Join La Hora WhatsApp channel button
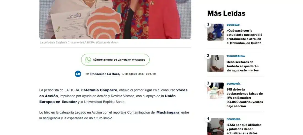 [115, 60]
